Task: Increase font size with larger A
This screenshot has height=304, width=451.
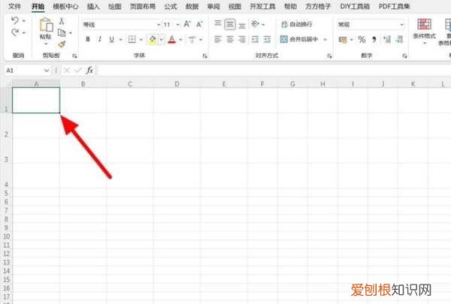Action: [187, 24]
